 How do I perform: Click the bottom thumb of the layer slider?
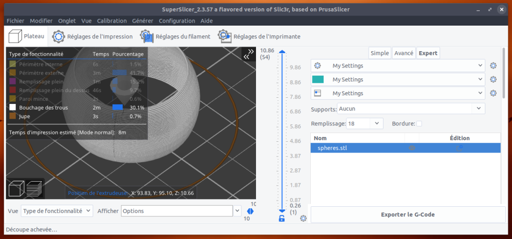283,211
